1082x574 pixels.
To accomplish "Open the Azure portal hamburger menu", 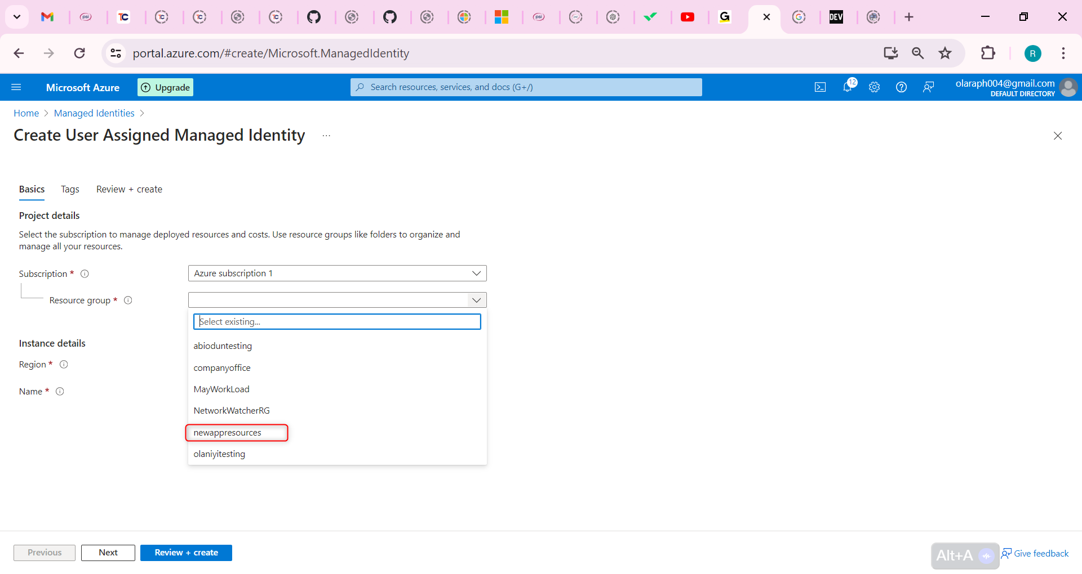I will pos(16,87).
